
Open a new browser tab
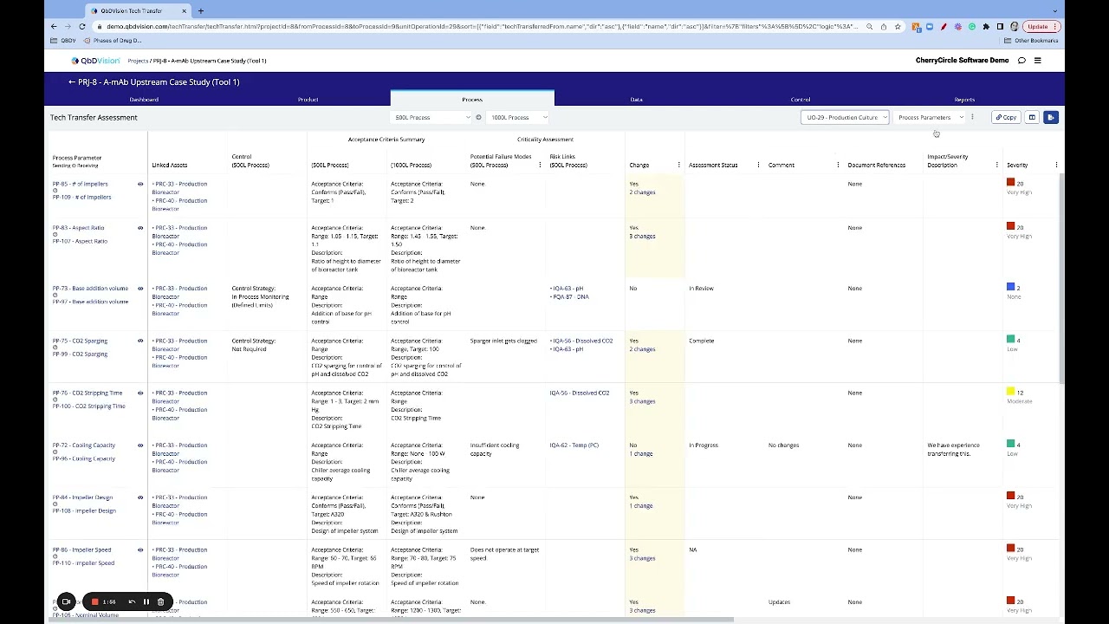coord(200,11)
